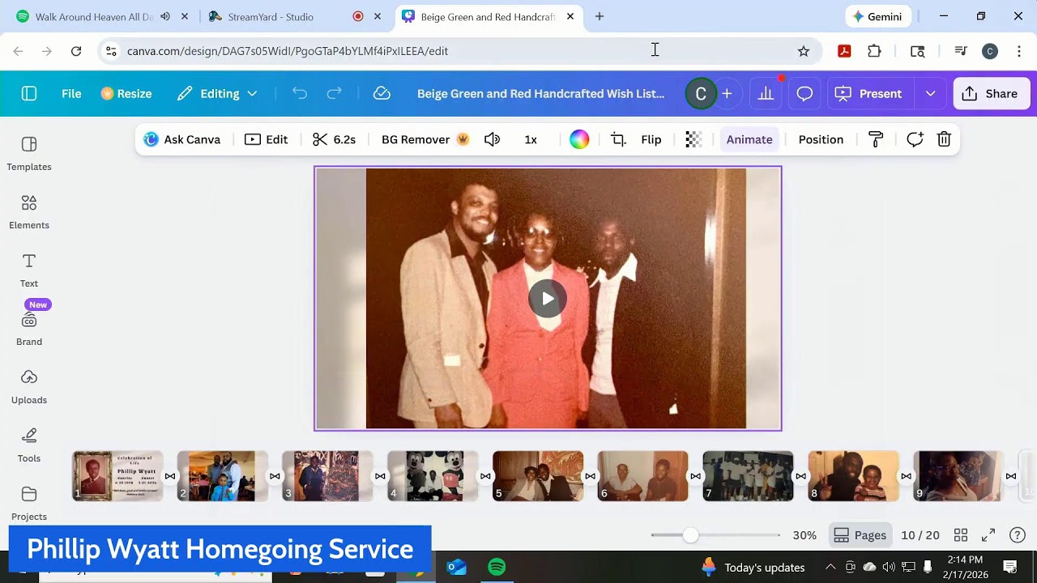The width and height of the screenshot is (1037, 583).
Task: Open Ask Canva assistant
Action: click(x=182, y=139)
